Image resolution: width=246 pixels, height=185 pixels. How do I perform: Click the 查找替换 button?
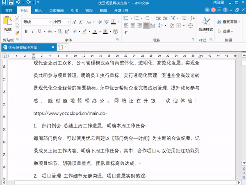click(x=230, y=22)
